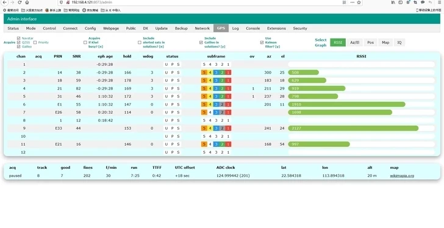This screenshot has height=228, width=444.
Task: Go back using the browser back arrow
Action: [4, 2]
